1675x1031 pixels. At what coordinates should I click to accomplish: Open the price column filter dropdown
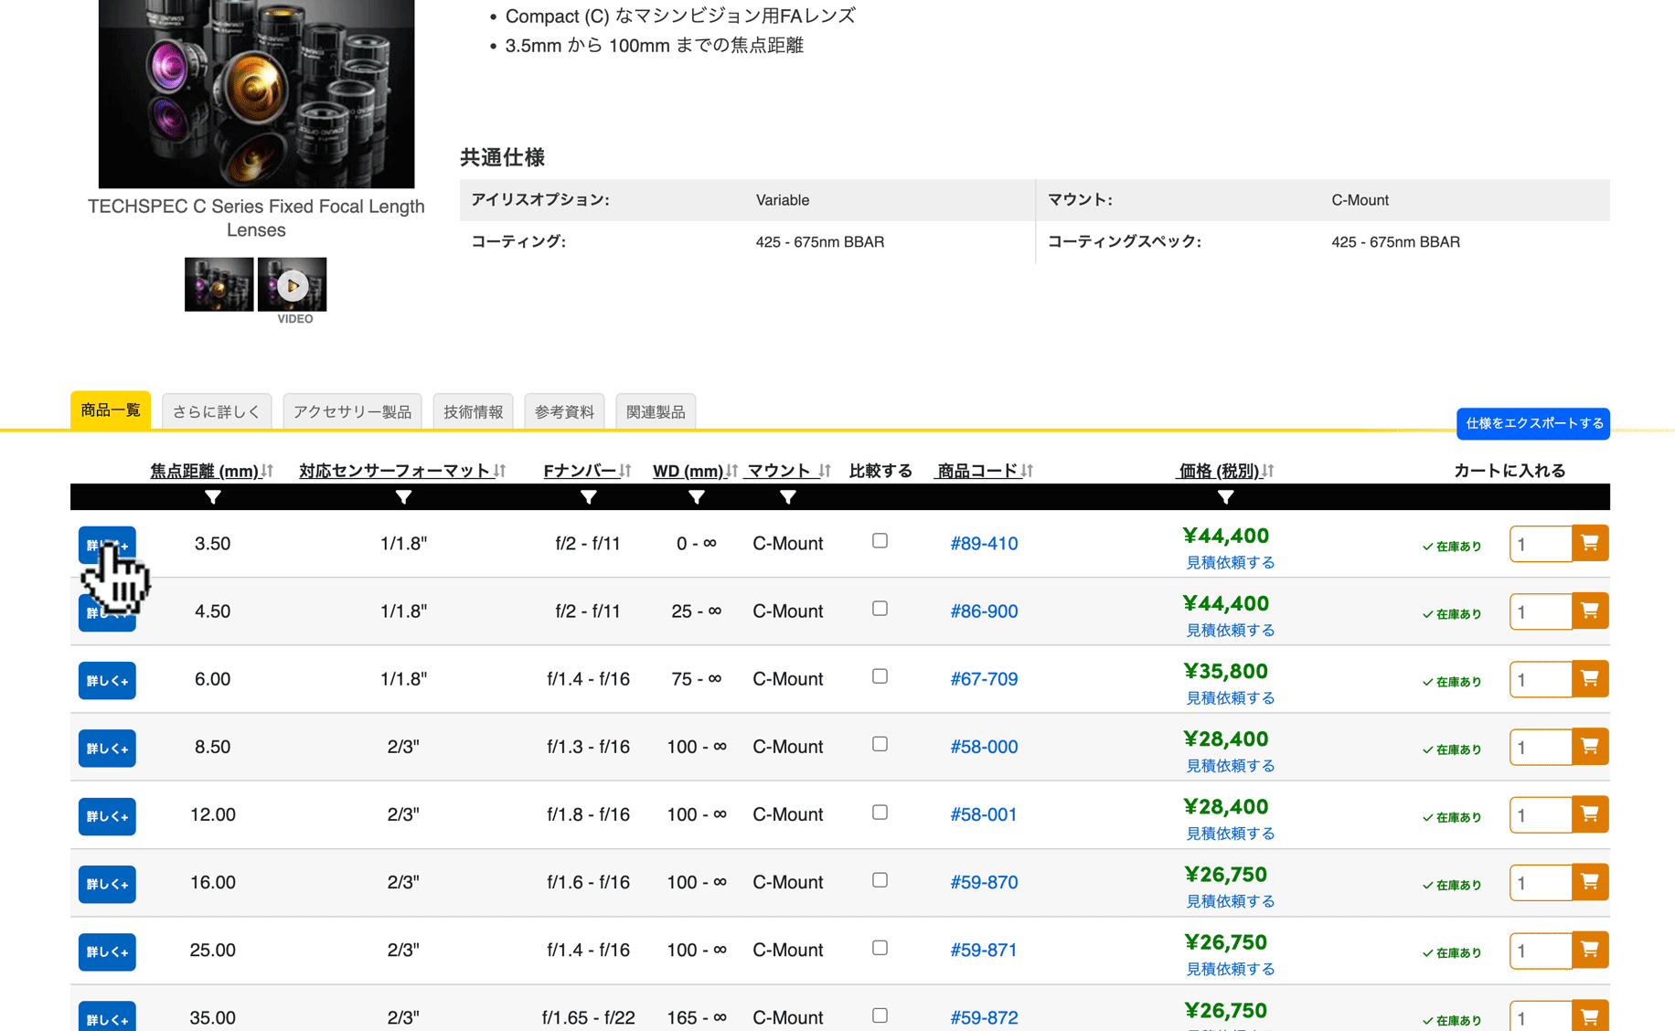click(1225, 497)
